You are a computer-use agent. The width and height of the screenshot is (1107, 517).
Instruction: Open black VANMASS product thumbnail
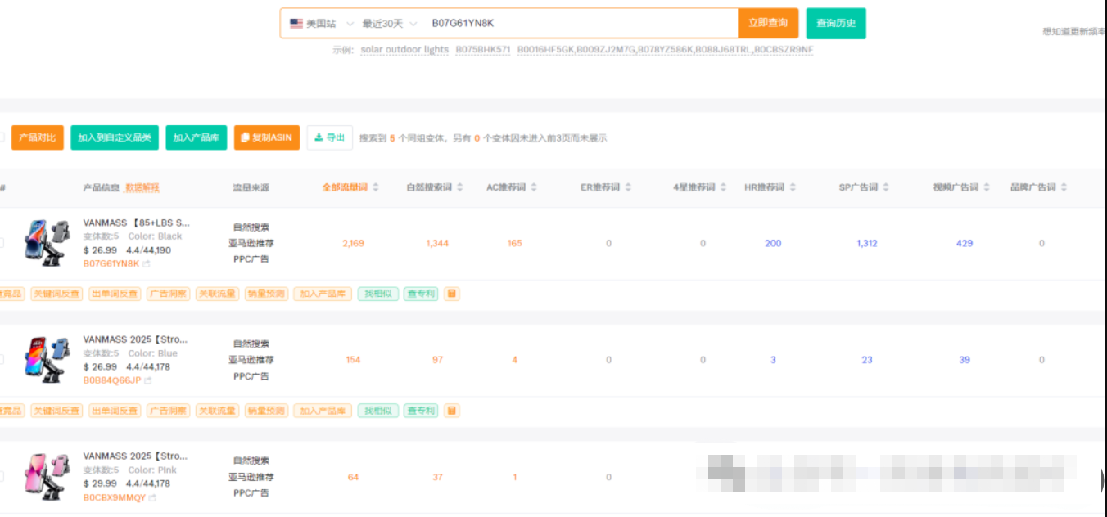[x=47, y=243]
